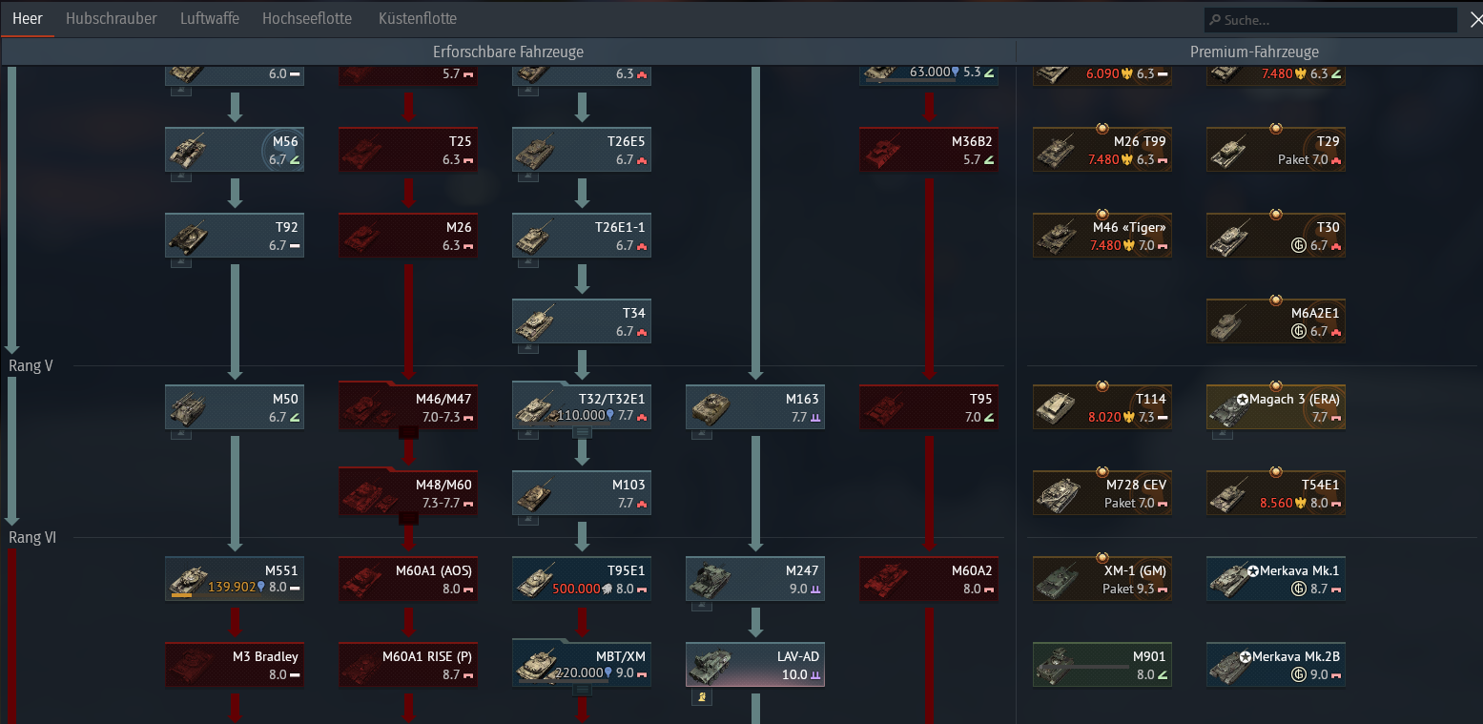The height and width of the screenshot is (724, 1483).
Task: Select the T95 tank card
Action: (928, 406)
